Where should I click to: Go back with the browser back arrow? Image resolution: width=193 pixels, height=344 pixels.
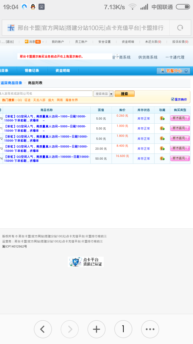tap(43, 329)
